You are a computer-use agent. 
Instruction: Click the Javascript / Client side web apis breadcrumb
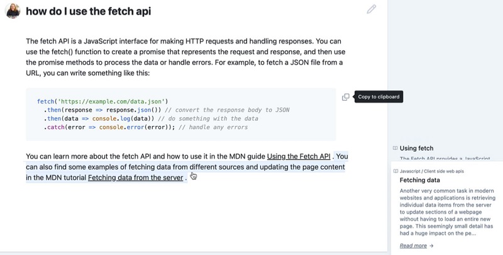[x=432, y=171]
